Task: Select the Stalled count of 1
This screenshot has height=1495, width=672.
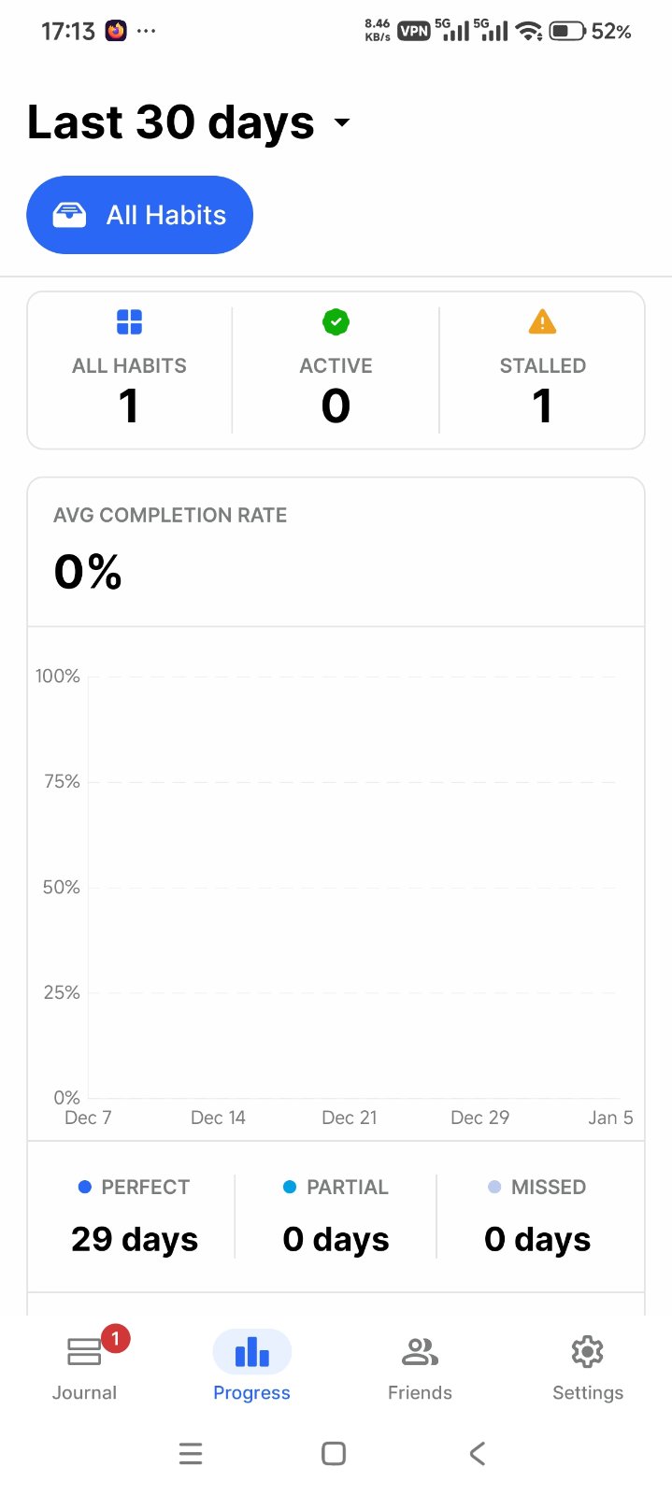Action: pos(542,406)
